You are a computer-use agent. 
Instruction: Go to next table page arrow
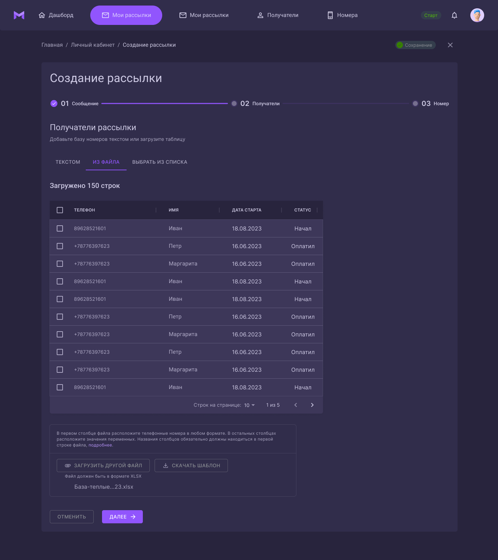coord(312,405)
